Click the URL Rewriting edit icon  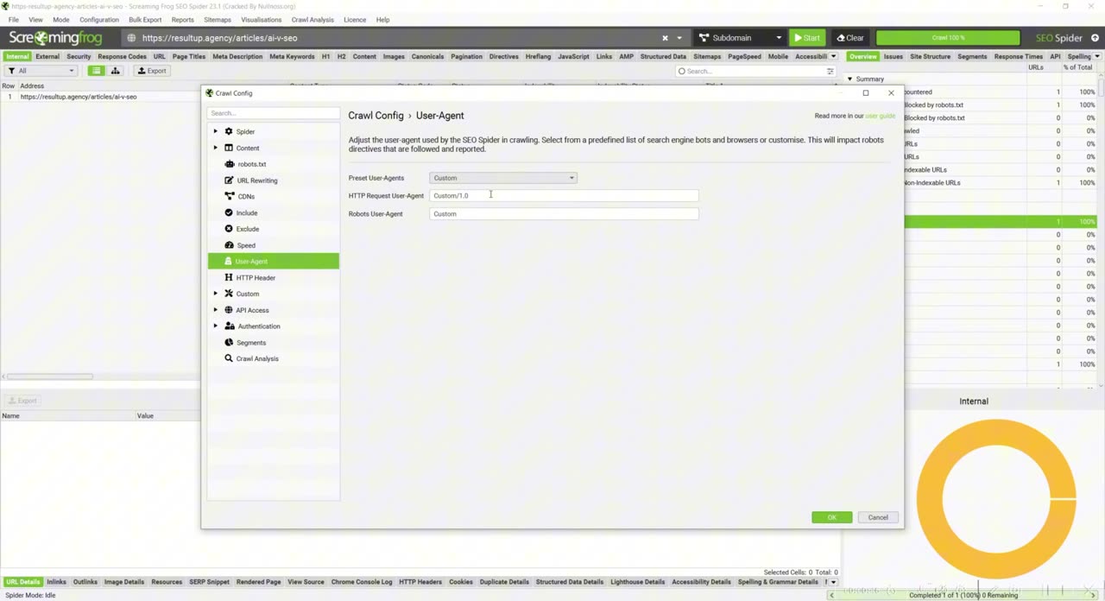[x=229, y=180]
